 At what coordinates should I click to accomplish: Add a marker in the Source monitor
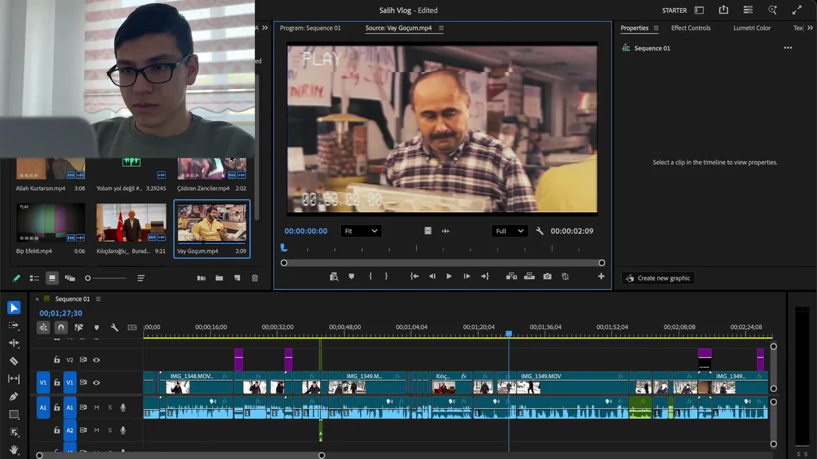click(x=351, y=277)
